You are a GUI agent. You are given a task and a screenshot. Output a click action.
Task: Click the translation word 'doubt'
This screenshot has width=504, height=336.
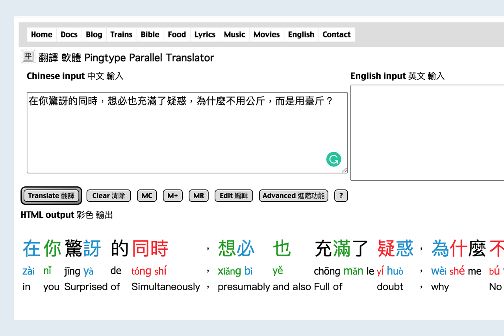tap(390, 287)
